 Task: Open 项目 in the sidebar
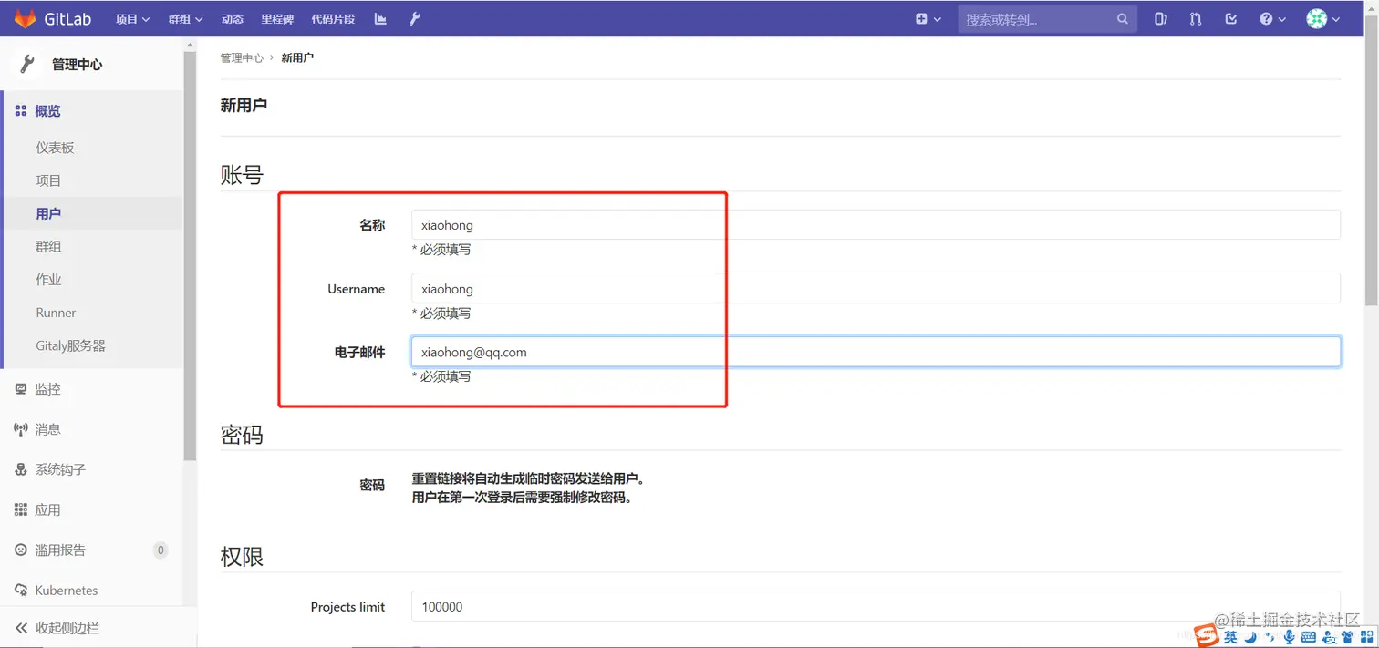pos(48,180)
